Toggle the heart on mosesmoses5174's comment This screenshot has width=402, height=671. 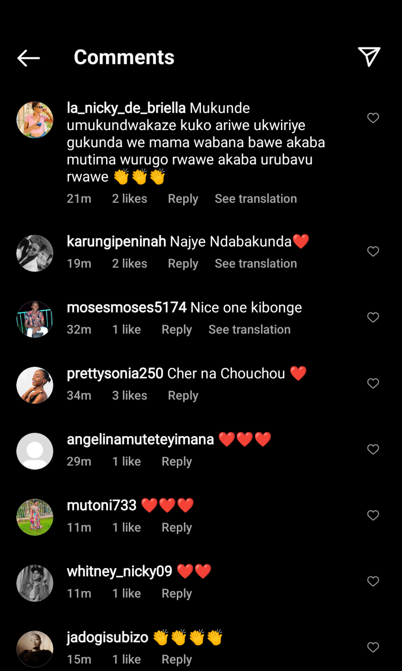pyautogui.click(x=373, y=317)
